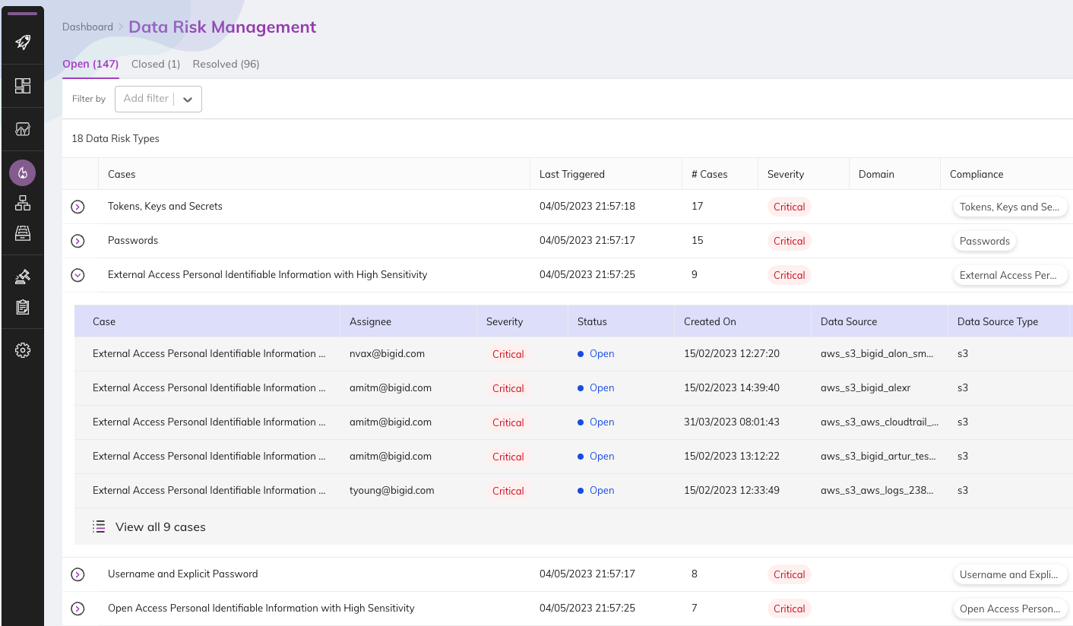Click Open status in aws_s3_bigid_alexr row
The width and height of the screenshot is (1073, 626).
pyautogui.click(x=602, y=388)
